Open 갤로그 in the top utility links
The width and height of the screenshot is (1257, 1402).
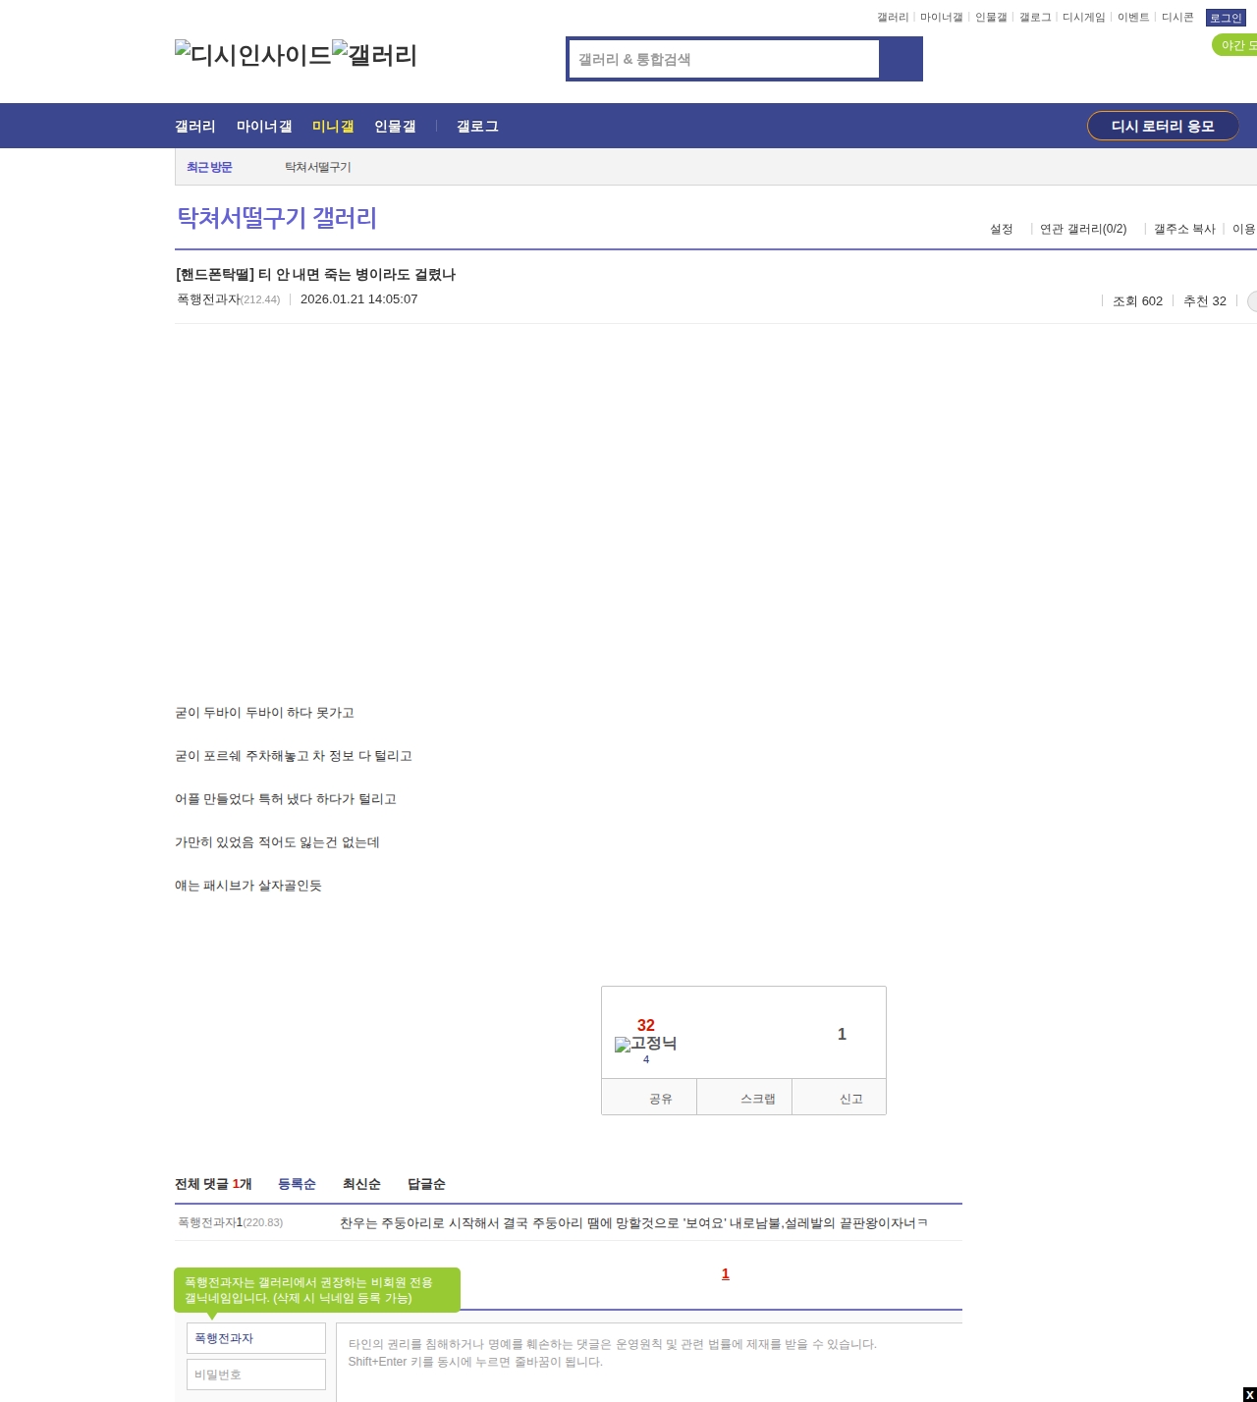pos(1035,18)
